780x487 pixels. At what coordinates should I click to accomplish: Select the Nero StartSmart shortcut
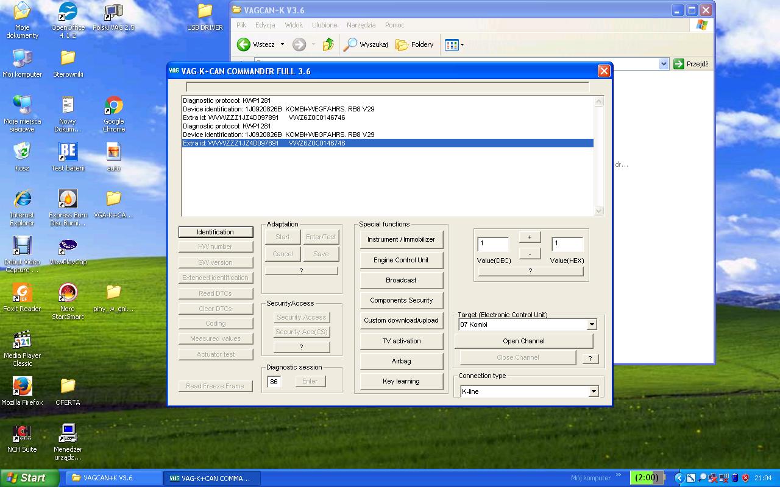point(68,301)
